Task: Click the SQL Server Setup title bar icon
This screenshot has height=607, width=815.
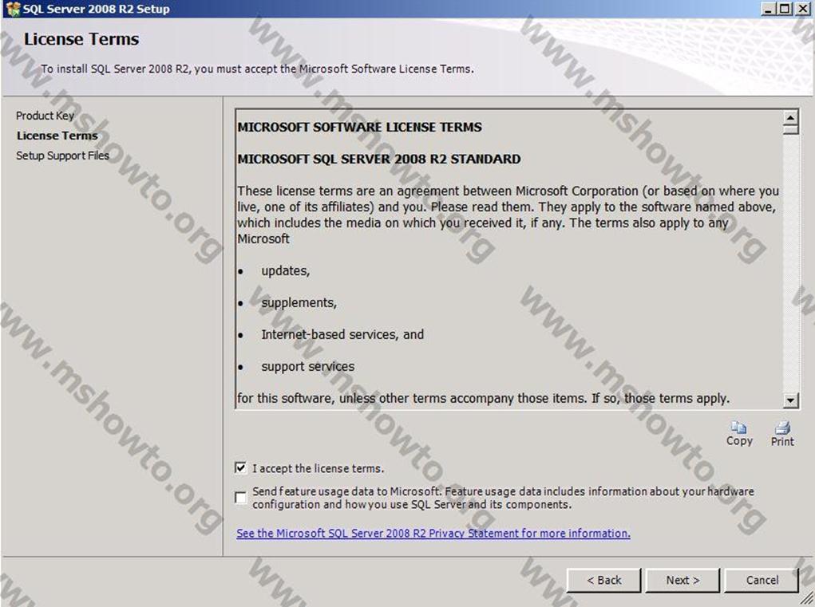Action: point(13,9)
